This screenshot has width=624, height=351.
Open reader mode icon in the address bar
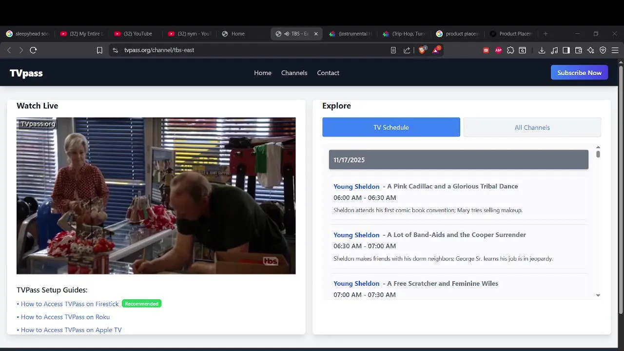[x=393, y=50]
